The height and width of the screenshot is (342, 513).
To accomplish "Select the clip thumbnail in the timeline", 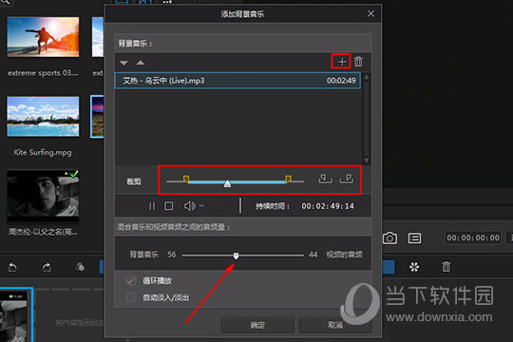I will 16,314.
